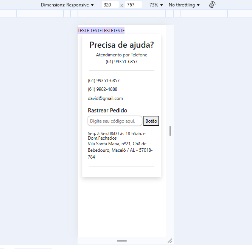Image resolution: width=252 pixels, height=249 pixels.
Task: Open the 73% zoom dropdown
Action: tap(156, 5)
